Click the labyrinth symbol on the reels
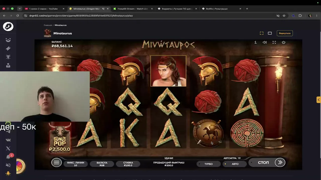 (247, 133)
